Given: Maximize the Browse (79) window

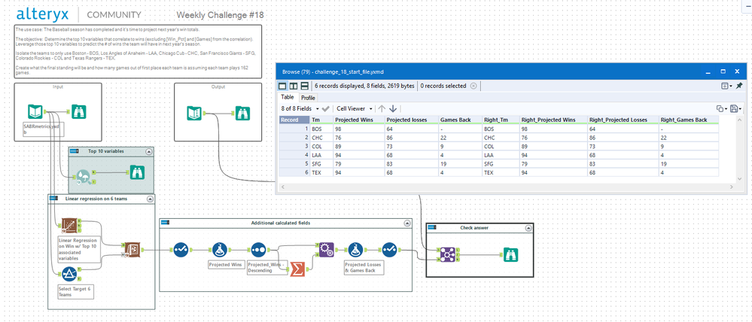Looking at the screenshot, I should click(x=723, y=71).
